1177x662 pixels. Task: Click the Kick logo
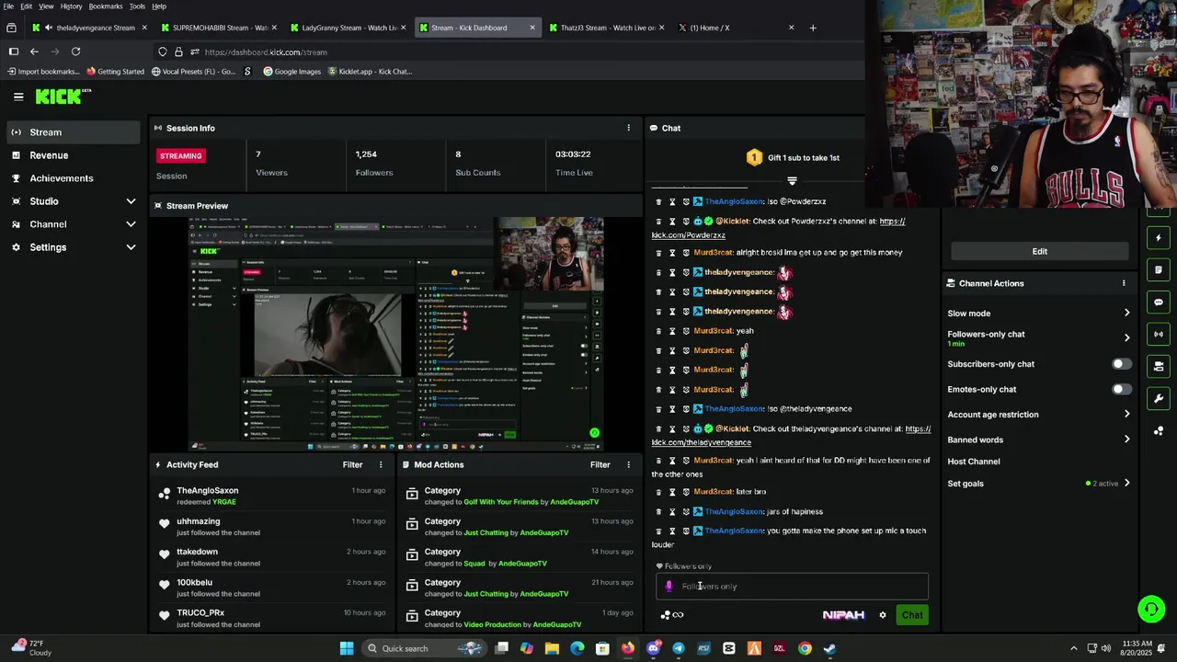tap(62, 96)
